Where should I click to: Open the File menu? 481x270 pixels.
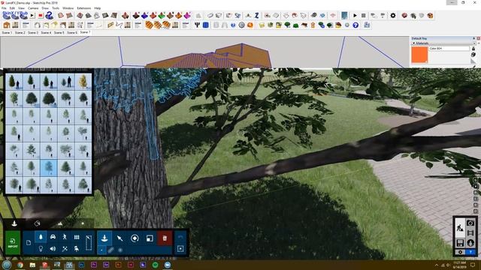point(4,8)
